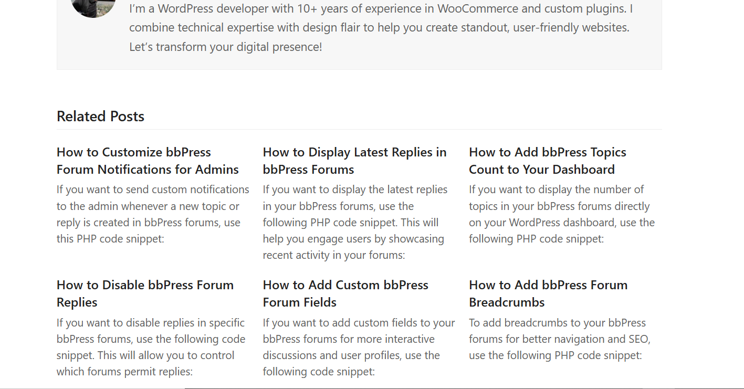Click the divider area below Related Posts heading

pyautogui.click(x=359, y=129)
